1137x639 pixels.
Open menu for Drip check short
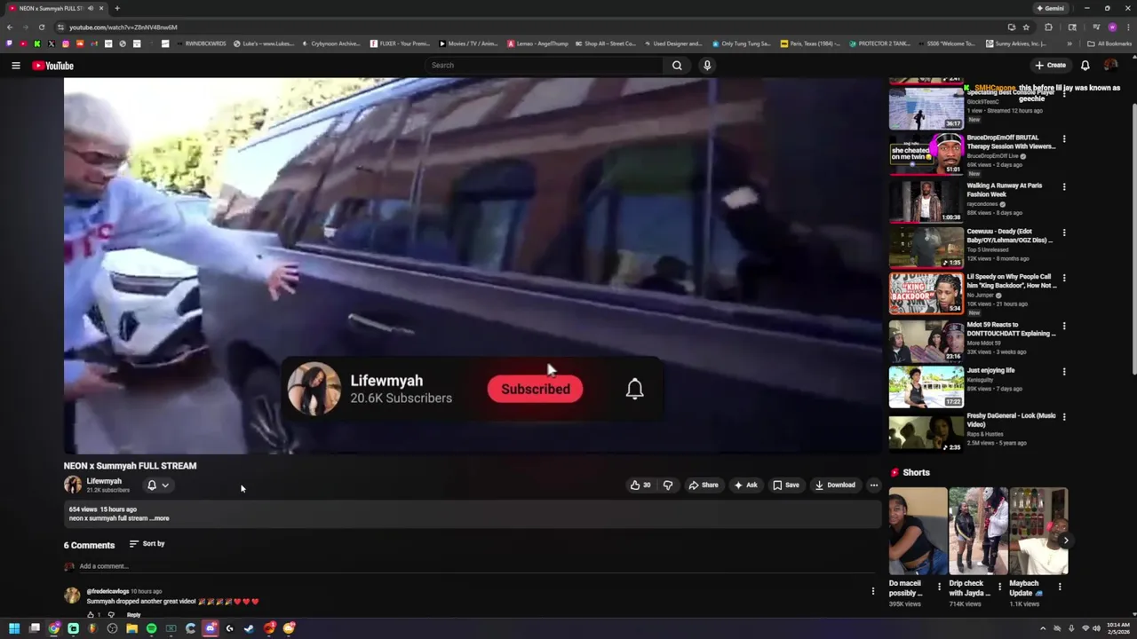pyautogui.click(x=999, y=586)
